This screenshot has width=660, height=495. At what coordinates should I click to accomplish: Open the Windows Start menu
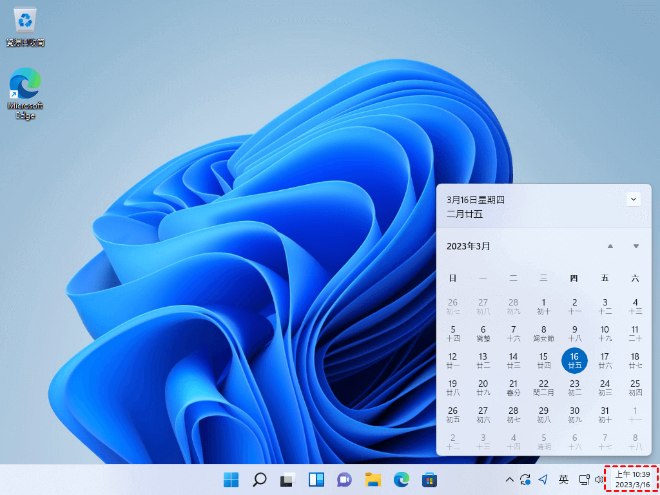(x=231, y=480)
